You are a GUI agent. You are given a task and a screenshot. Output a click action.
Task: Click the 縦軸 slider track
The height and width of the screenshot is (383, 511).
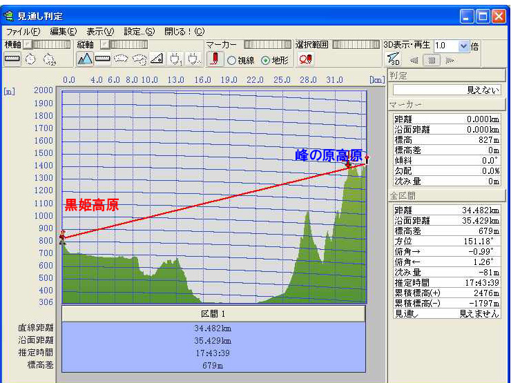[128, 44]
